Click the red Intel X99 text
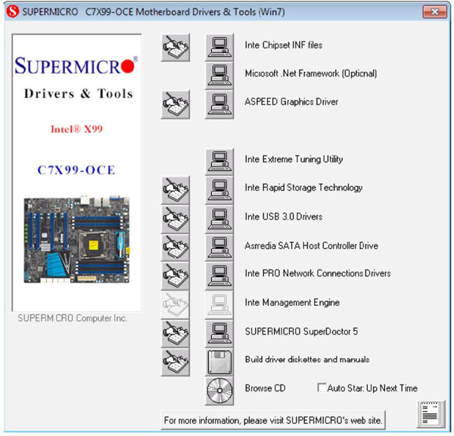Viewport: 454px width, 436px height. point(76,129)
